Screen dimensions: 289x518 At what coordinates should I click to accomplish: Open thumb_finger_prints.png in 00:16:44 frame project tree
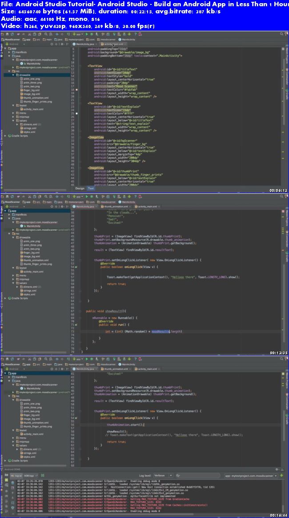coord(36,426)
